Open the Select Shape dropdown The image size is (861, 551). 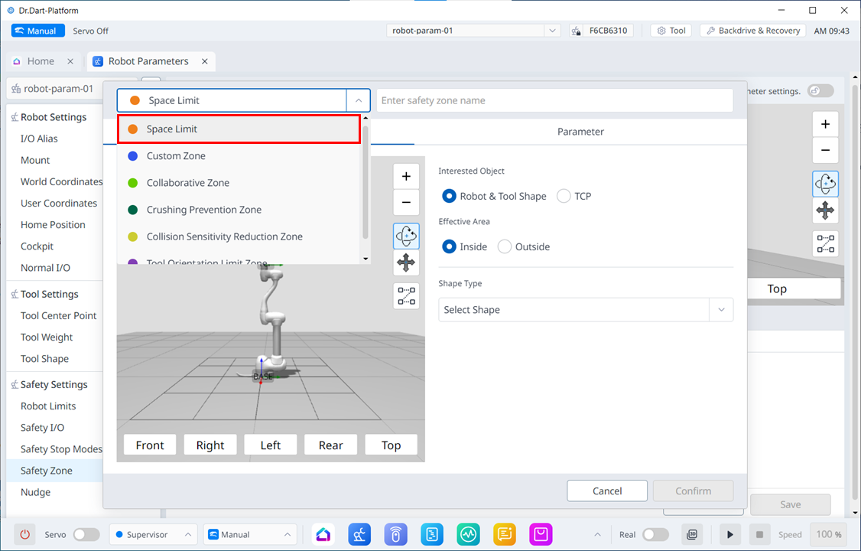tap(585, 310)
